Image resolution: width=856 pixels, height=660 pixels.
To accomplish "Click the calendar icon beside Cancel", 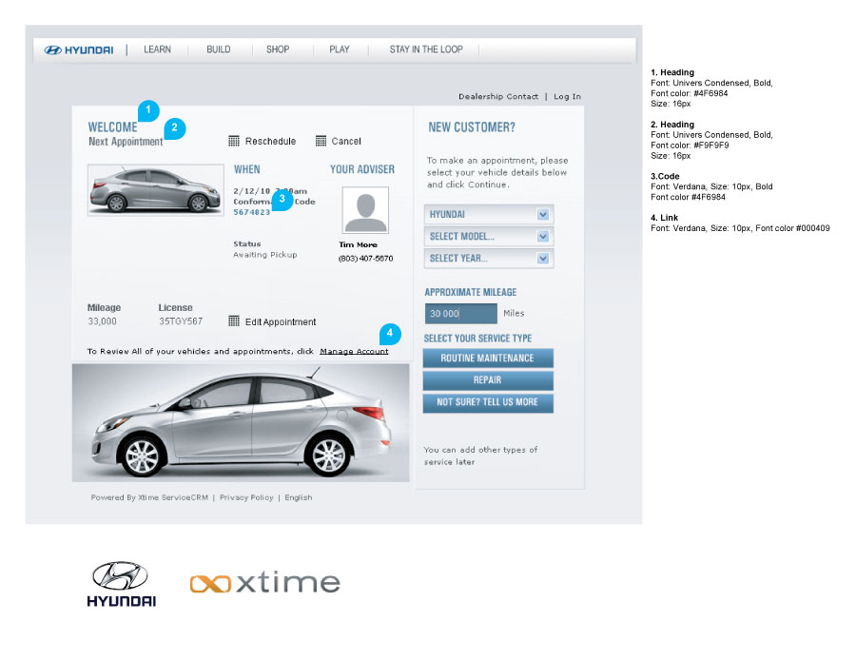I will tap(321, 141).
